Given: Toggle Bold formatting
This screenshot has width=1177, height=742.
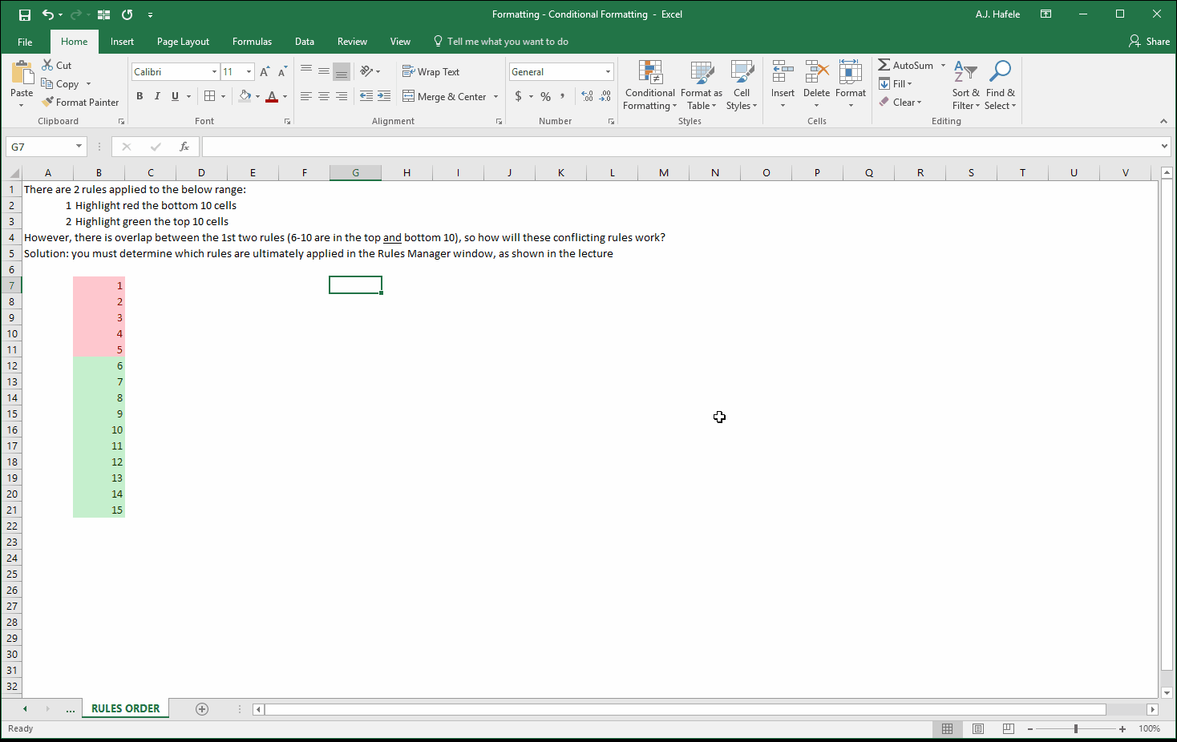Looking at the screenshot, I should pos(140,96).
